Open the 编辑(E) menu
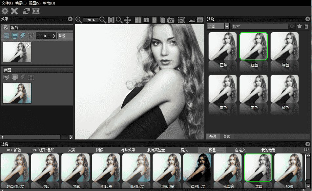This screenshot has width=312, height=191. click(x=21, y=3)
